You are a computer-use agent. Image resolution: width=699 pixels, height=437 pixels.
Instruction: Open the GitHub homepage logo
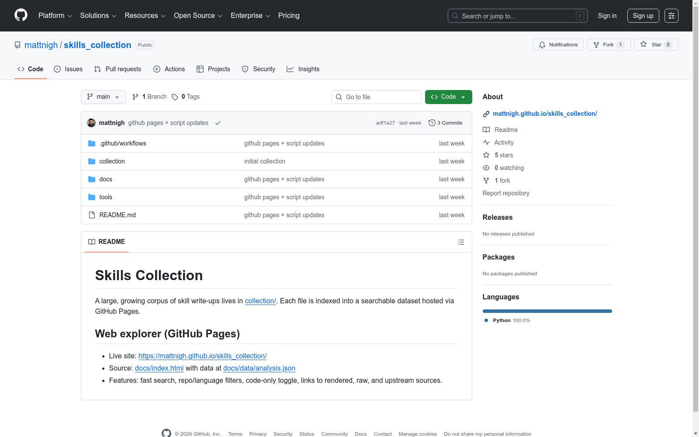(21, 15)
